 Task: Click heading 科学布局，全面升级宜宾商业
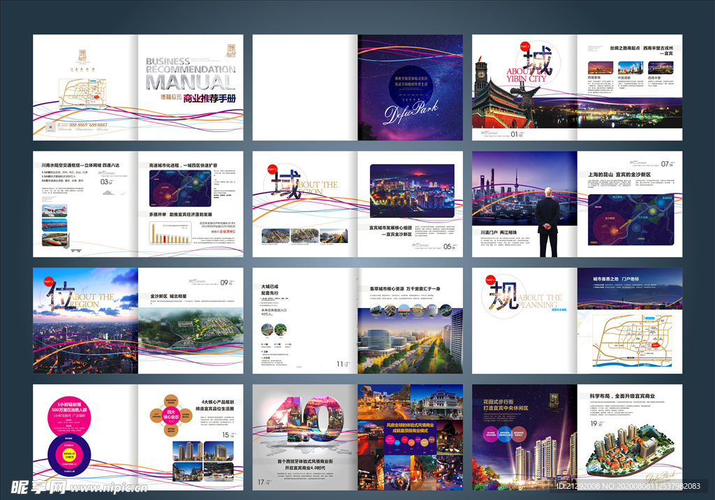622,395
